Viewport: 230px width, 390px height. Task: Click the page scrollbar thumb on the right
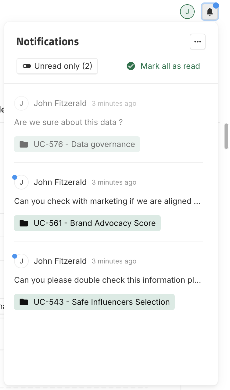coord(226,136)
